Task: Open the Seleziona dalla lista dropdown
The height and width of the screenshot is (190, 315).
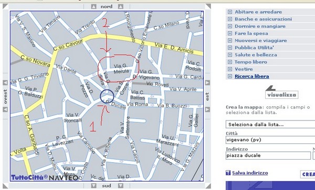Action: pyautogui.click(x=270, y=125)
